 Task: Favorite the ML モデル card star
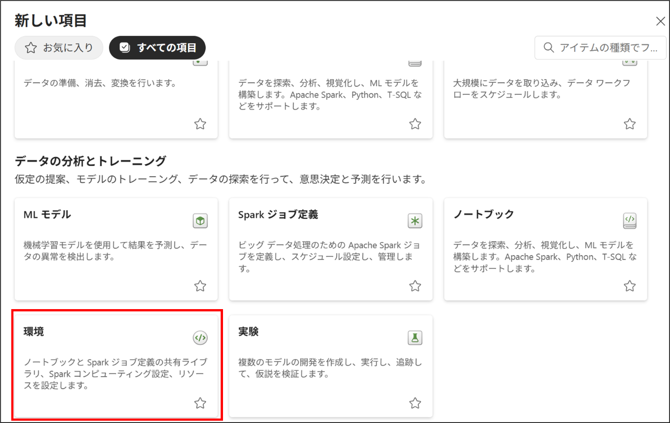200,286
